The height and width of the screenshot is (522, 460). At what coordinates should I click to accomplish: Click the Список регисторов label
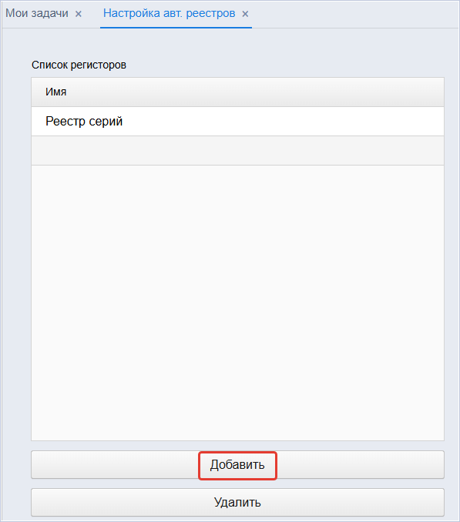click(x=79, y=65)
